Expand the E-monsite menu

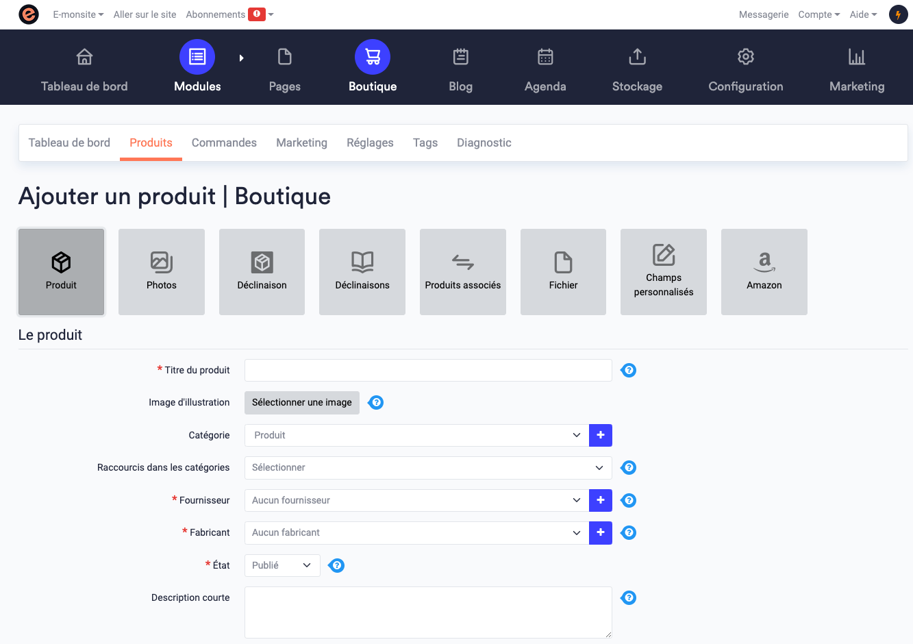(78, 14)
